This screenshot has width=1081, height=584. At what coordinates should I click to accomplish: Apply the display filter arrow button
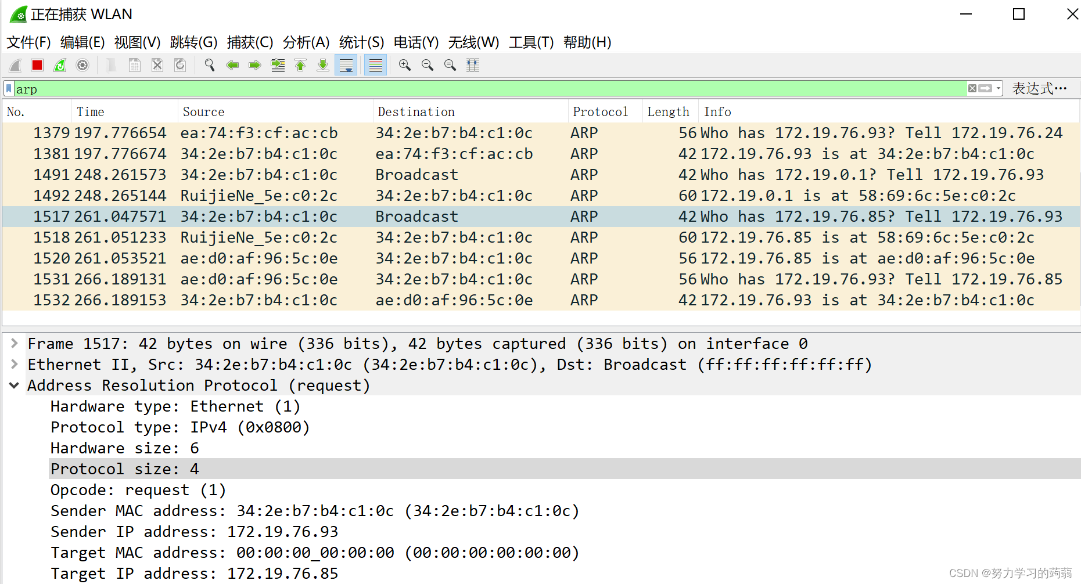pyautogui.click(x=985, y=88)
